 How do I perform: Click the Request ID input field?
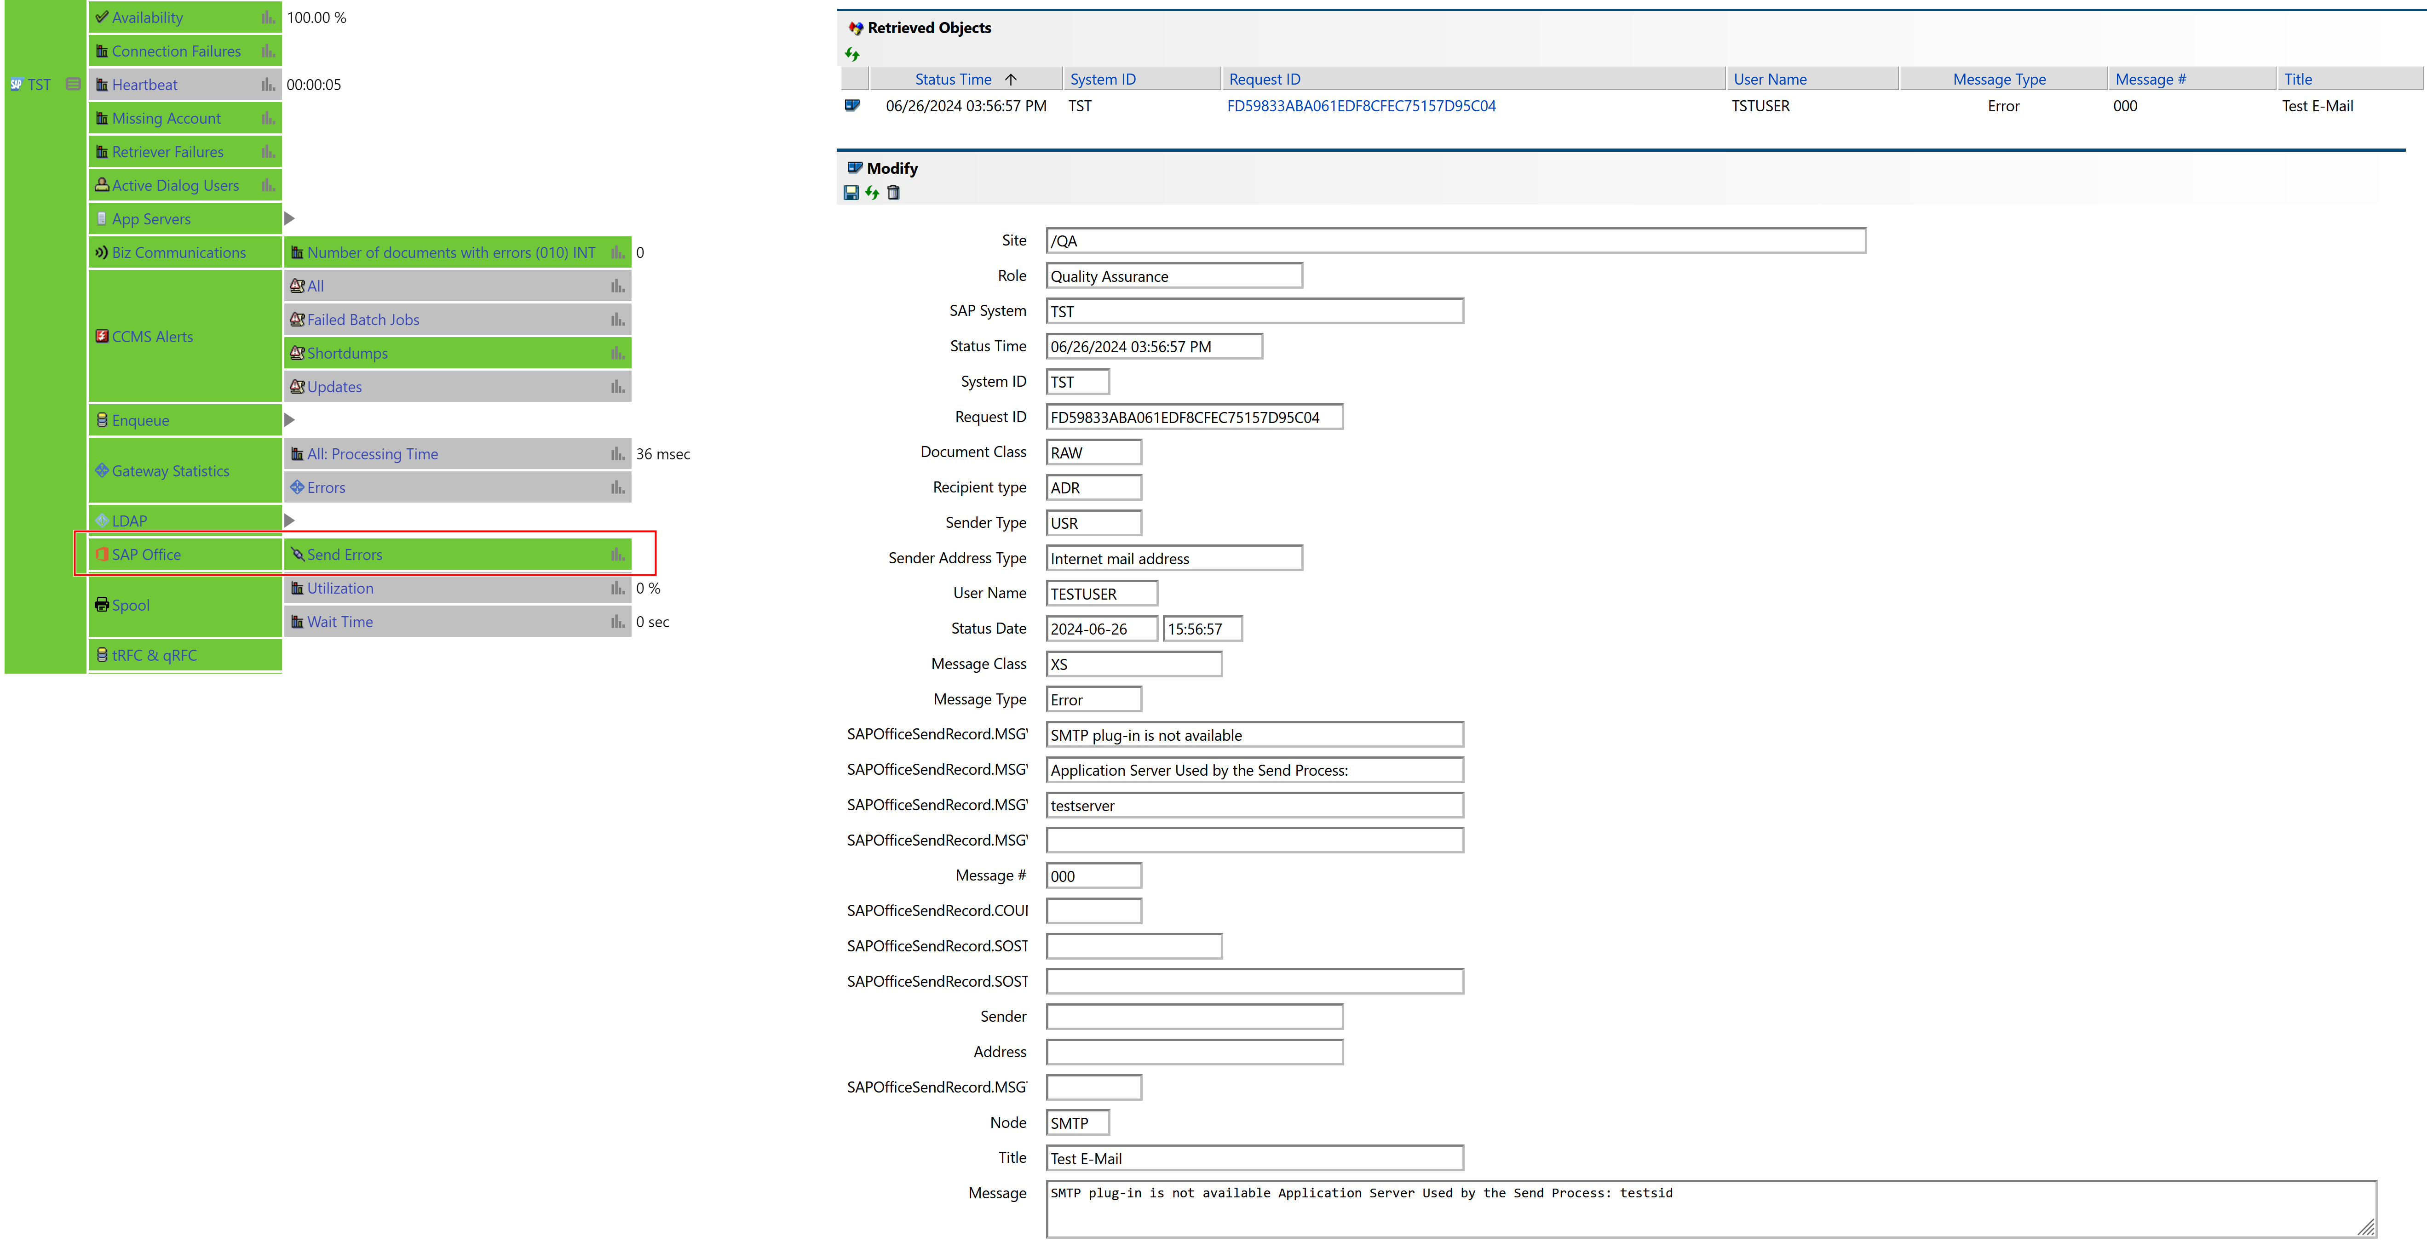[1195, 418]
